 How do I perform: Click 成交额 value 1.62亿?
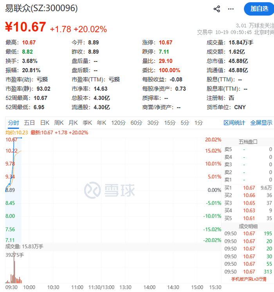(237, 52)
